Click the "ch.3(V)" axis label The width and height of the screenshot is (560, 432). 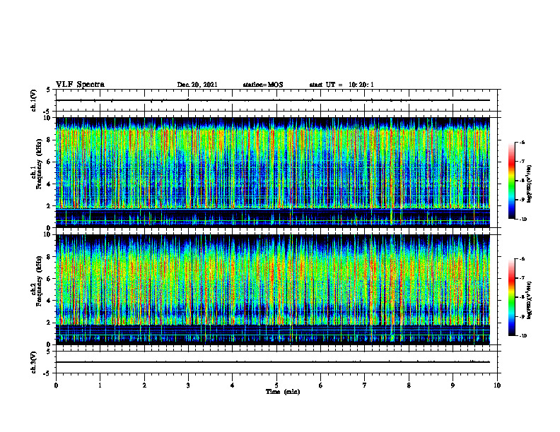coord(33,362)
